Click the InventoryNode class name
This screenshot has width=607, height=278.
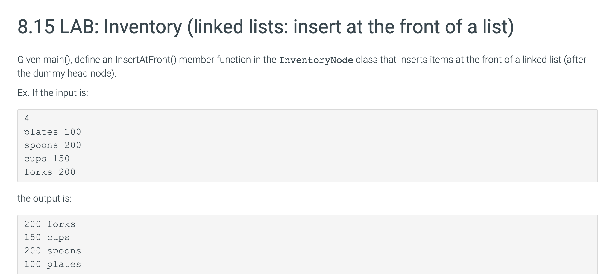click(316, 60)
